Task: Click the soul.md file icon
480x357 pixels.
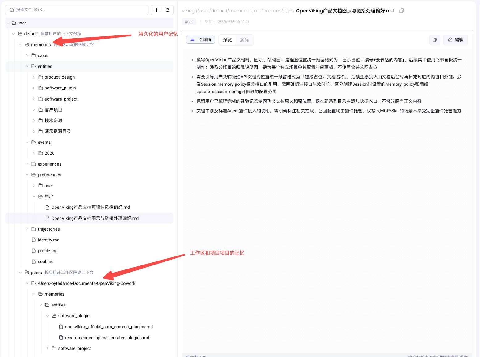Action: [x=34, y=261]
